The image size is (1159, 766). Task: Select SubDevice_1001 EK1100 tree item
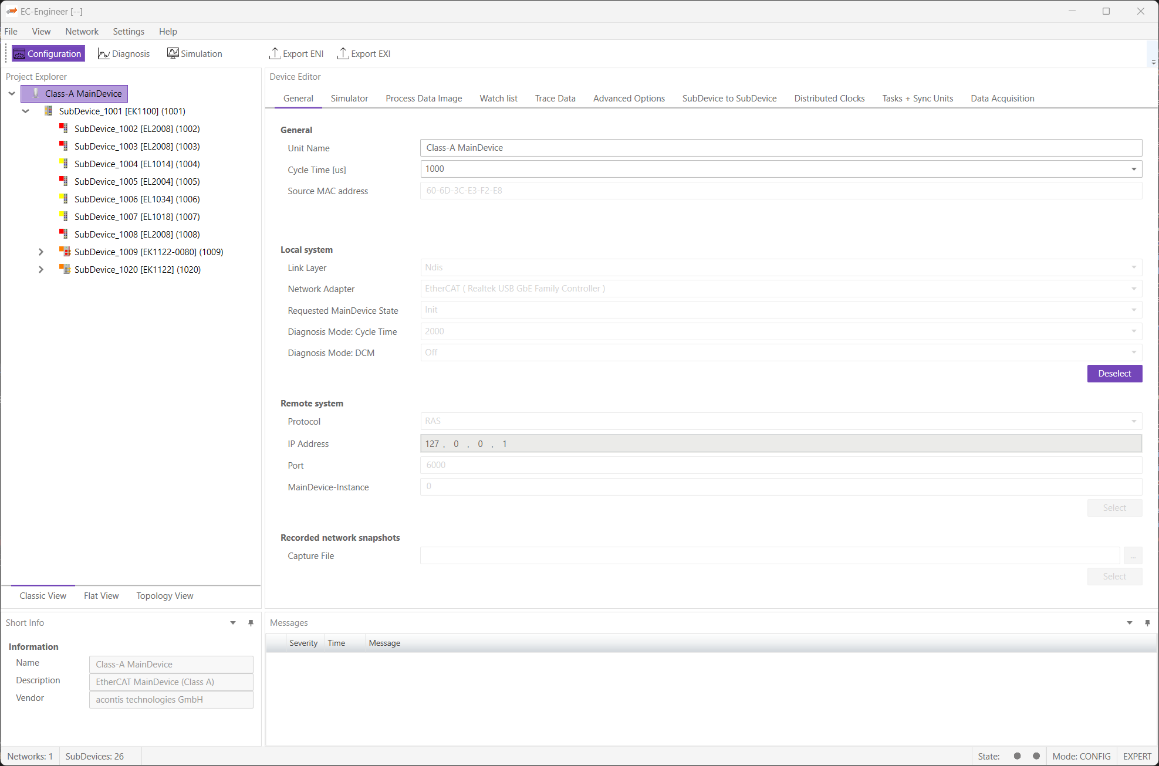click(x=122, y=111)
